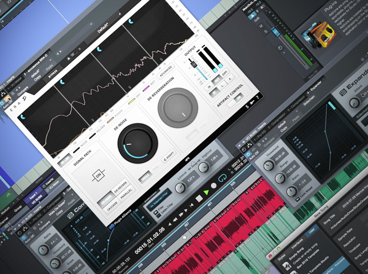This screenshot has height=274, width=368.
Task: Select the CASCADE signal path mode
Action: tap(112, 206)
